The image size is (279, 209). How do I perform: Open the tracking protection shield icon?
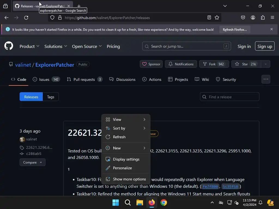[x=52, y=18]
